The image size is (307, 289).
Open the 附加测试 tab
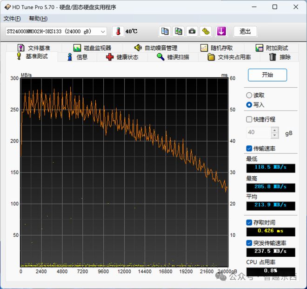coord(272,48)
